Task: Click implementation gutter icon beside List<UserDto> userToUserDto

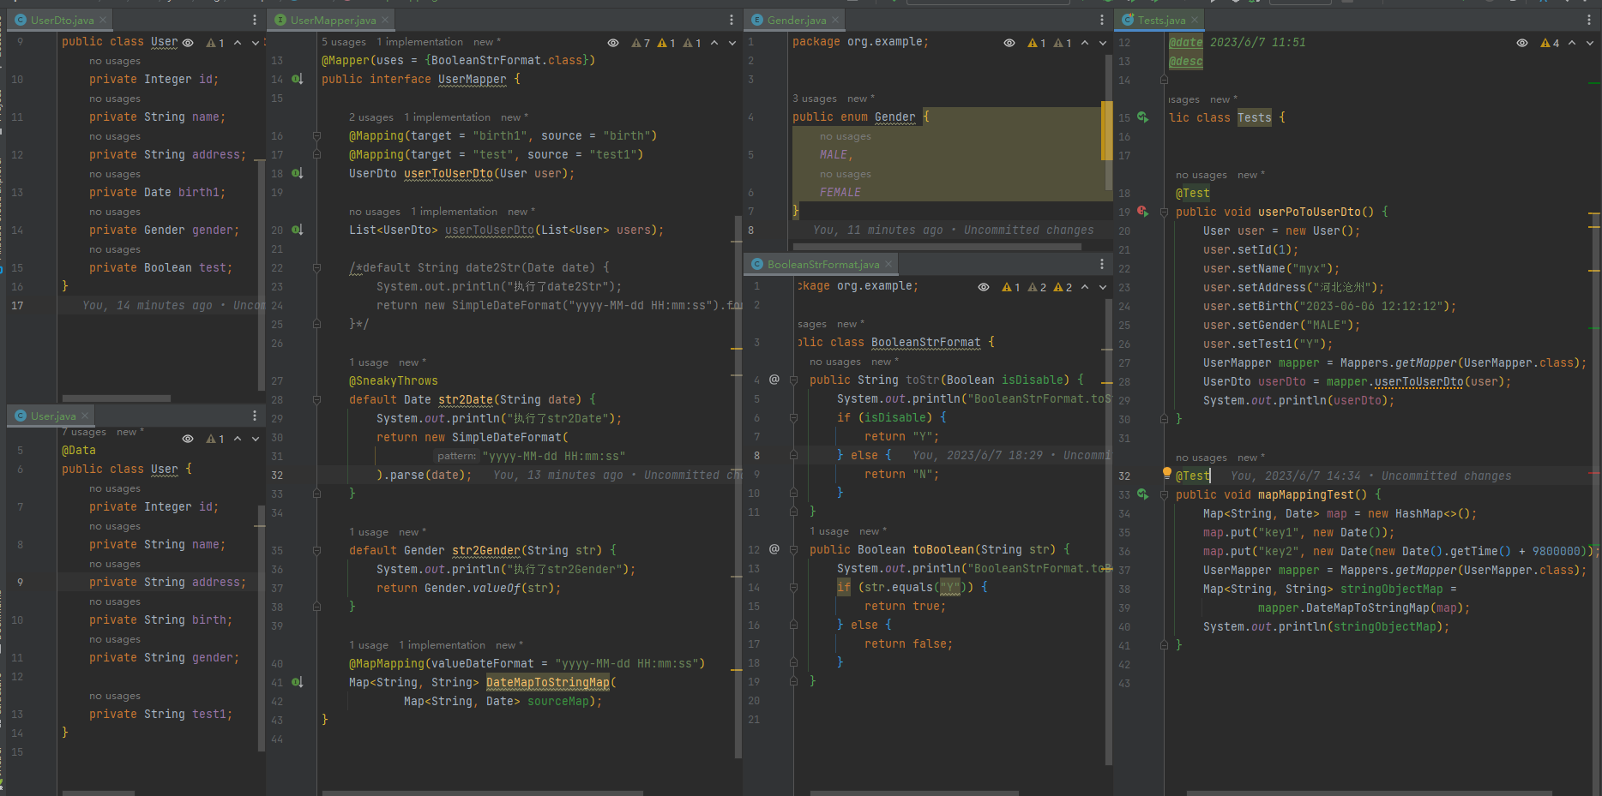Action: click(297, 230)
